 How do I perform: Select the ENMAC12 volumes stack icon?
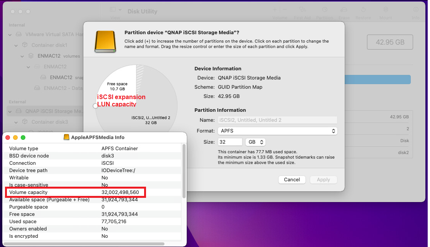(x=31, y=56)
